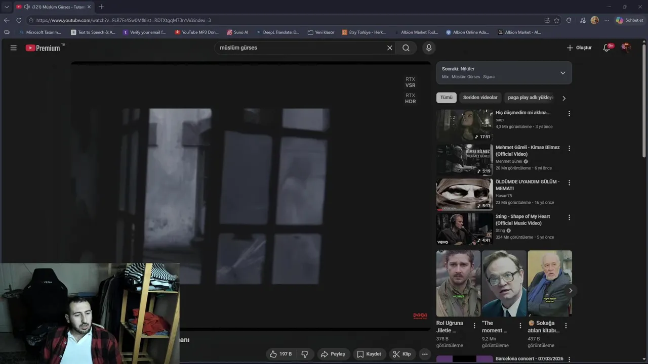Click the magnifier search button
648x364 pixels.
[x=406, y=48]
